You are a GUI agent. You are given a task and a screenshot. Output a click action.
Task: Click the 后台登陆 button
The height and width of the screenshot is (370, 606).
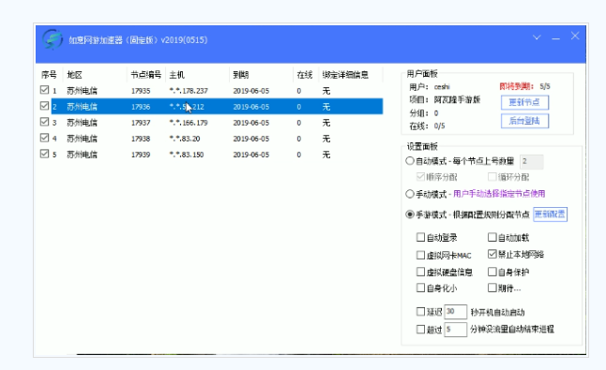click(x=524, y=121)
